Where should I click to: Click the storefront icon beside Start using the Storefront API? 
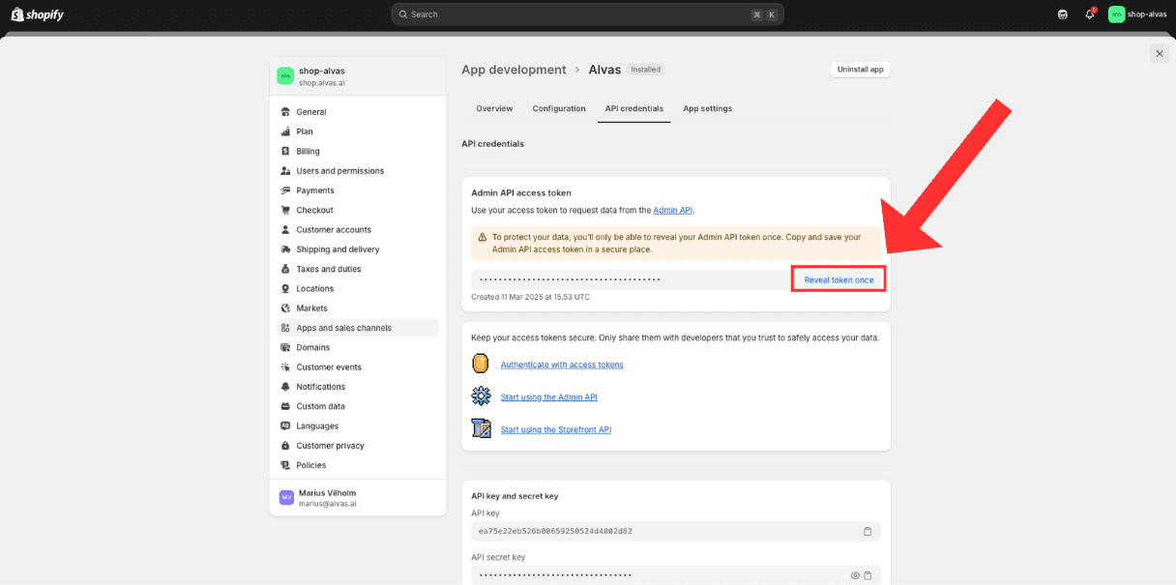coord(481,428)
